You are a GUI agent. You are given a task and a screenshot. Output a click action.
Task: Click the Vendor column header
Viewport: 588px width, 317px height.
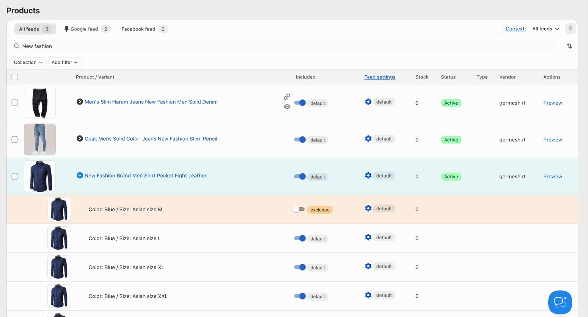507,77
